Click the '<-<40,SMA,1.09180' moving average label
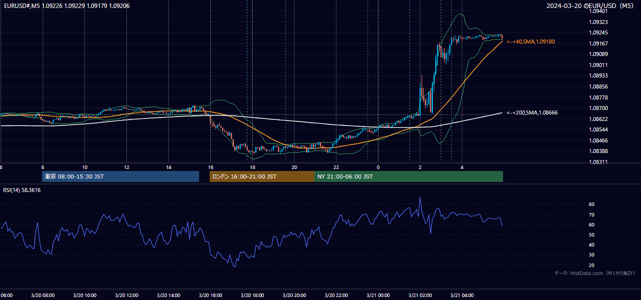The width and height of the screenshot is (641, 300). (531, 41)
